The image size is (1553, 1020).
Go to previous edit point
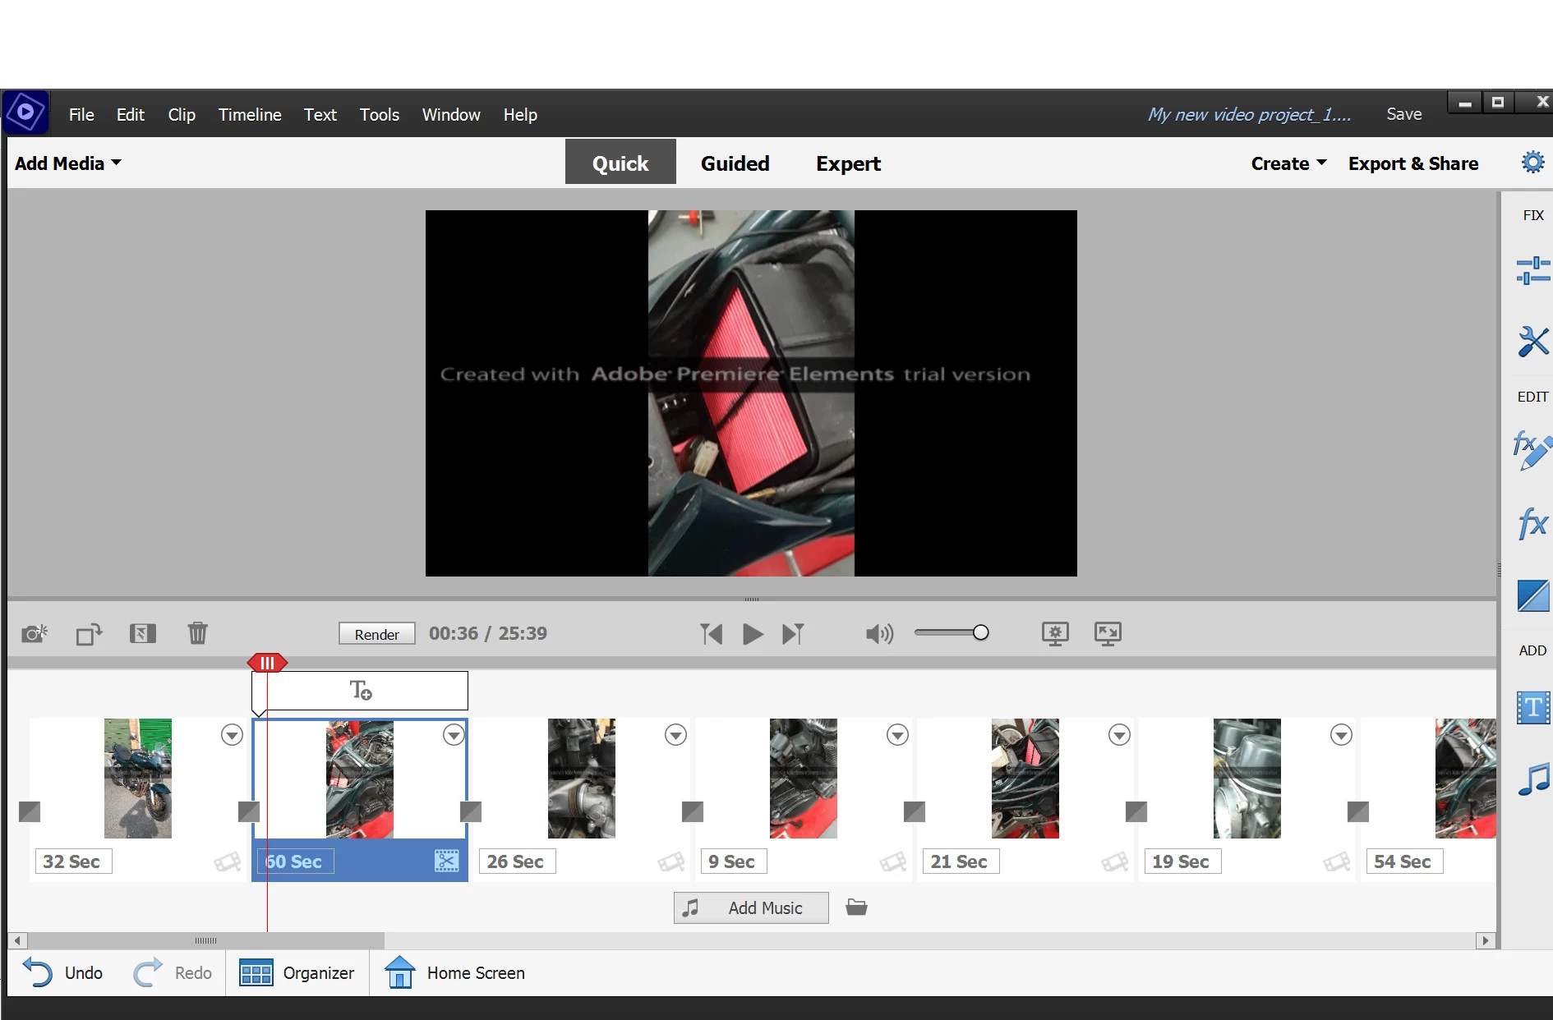[x=712, y=634]
